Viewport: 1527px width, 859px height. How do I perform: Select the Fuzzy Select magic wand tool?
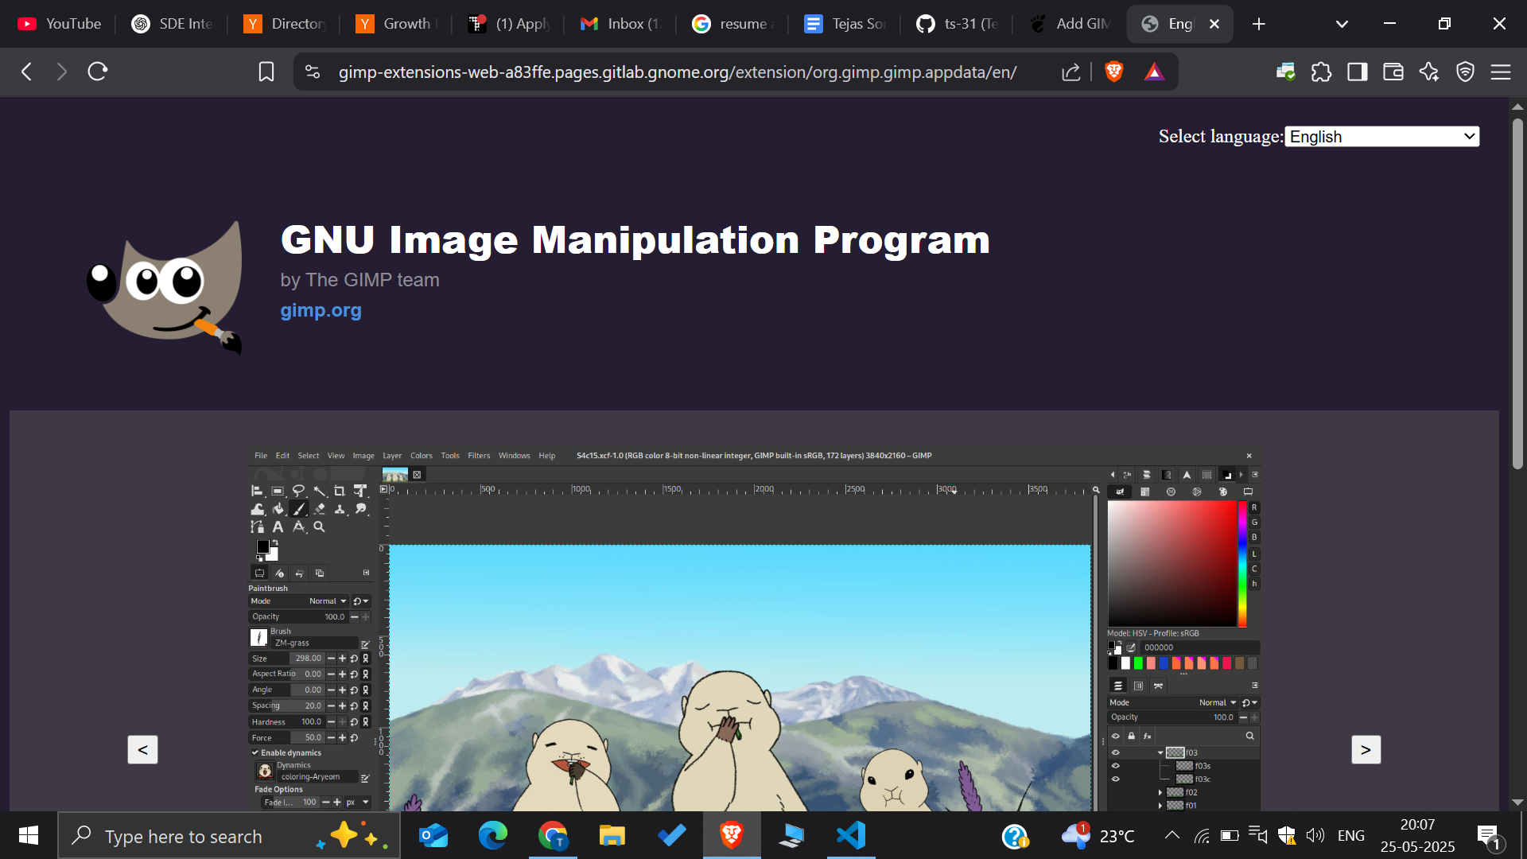point(320,491)
